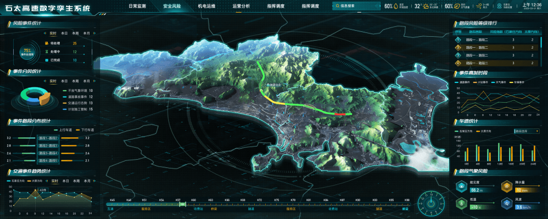Toggle the 上行车道 legend item
This screenshot has width=548, height=219.
[63, 130]
